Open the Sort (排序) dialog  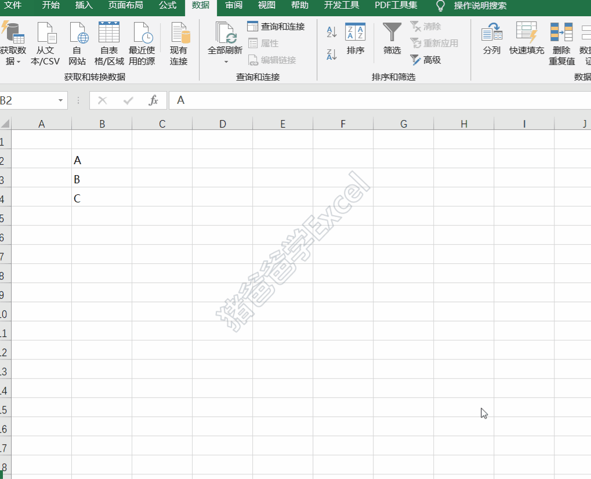coord(356,38)
